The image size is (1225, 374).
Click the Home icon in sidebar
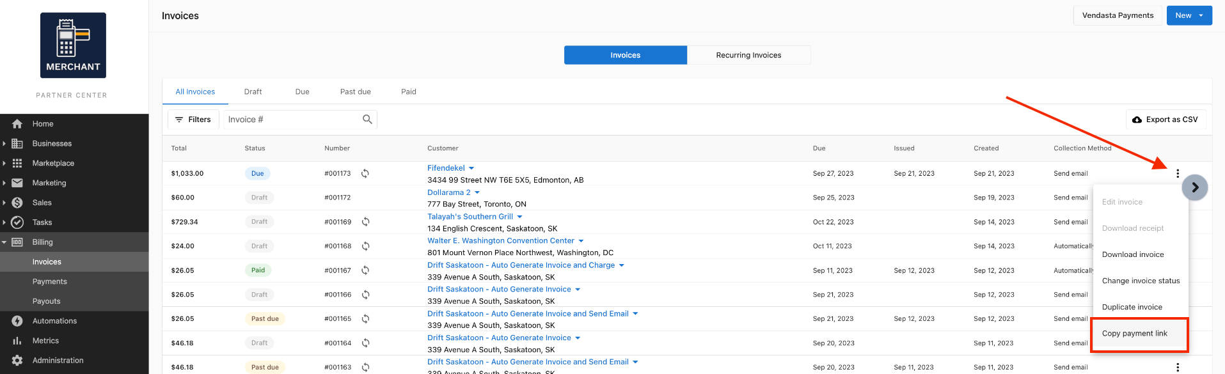pyautogui.click(x=17, y=124)
